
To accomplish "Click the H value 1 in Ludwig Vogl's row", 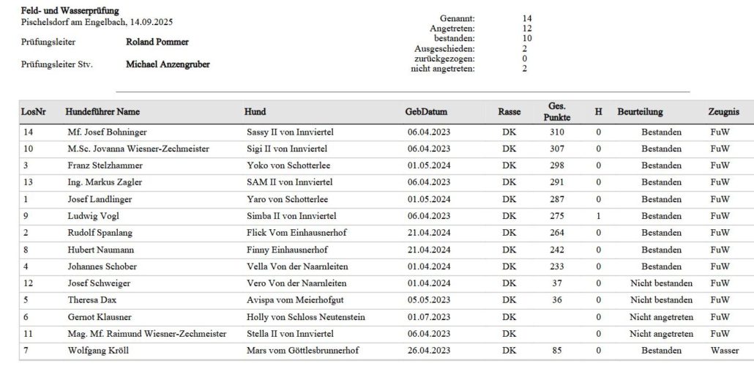I will 599,216.
